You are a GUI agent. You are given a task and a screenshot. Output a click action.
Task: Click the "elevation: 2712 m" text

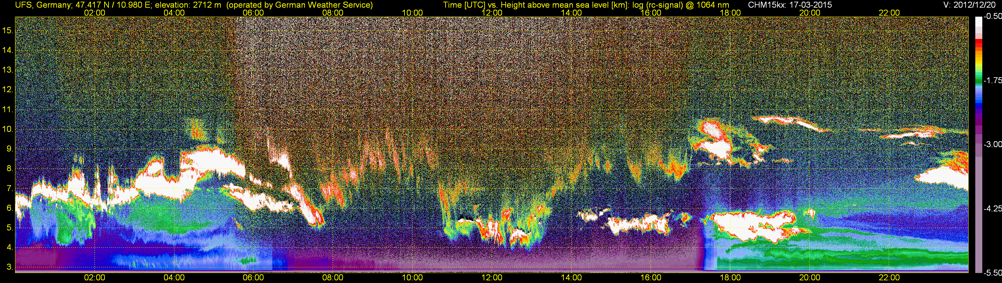(188, 5)
